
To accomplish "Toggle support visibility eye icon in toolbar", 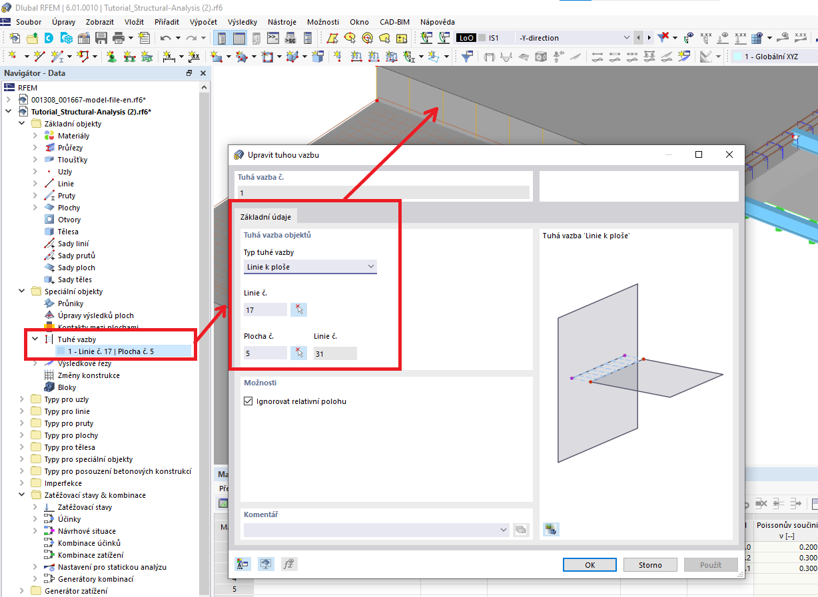I will click(x=721, y=38).
